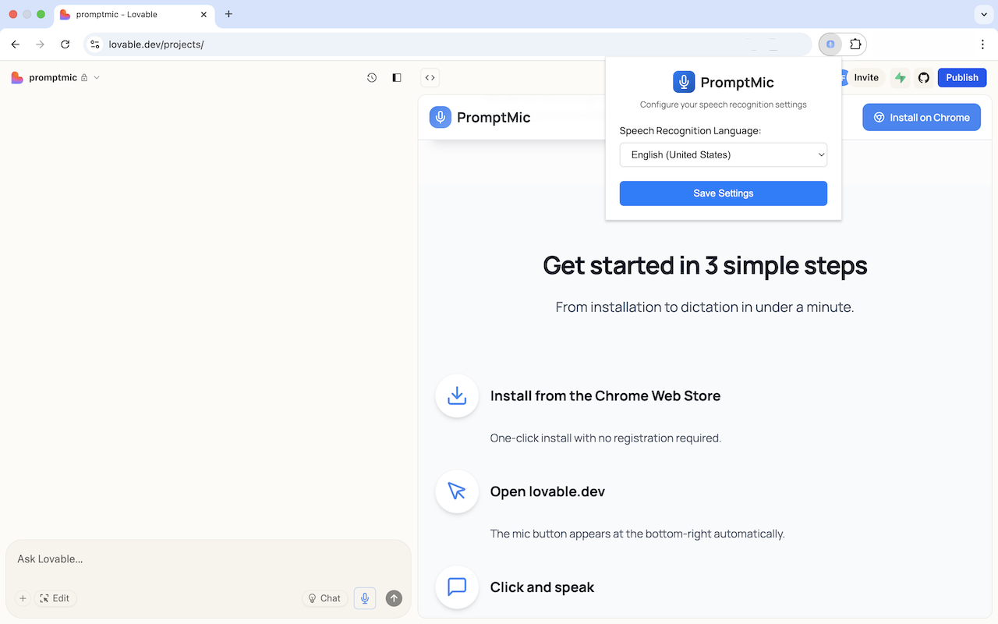Send message with the up-arrow button
The width and height of the screenshot is (998, 624).
(395, 598)
